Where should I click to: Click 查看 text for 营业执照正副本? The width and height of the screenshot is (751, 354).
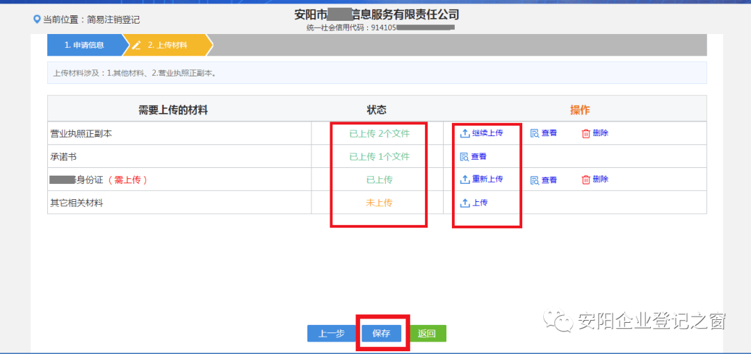pyautogui.click(x=549, y=133)
